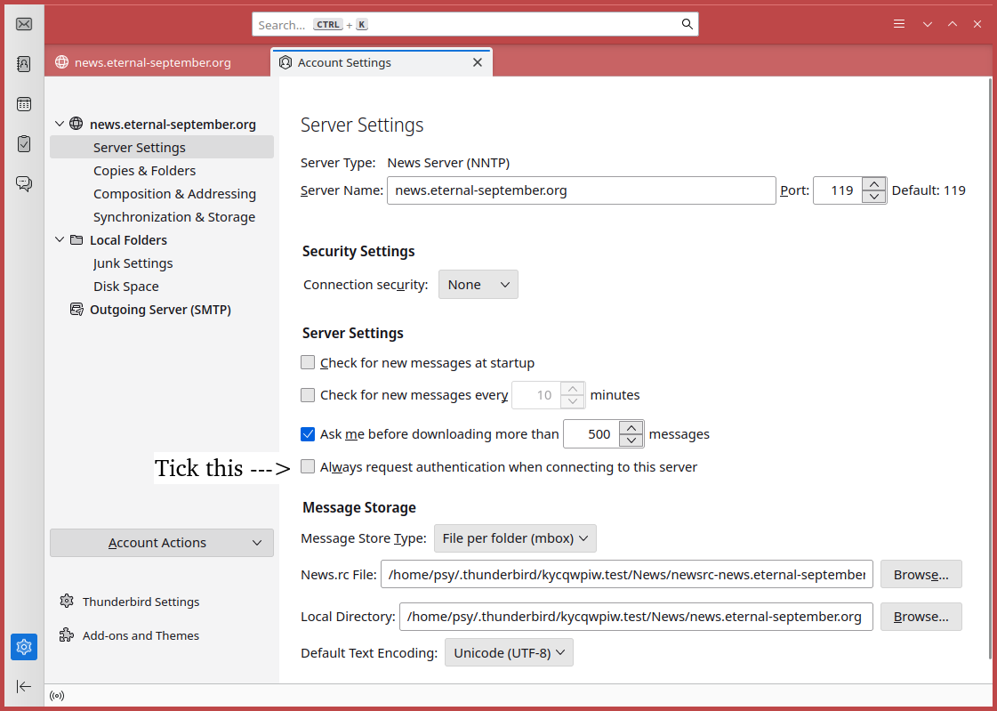Open the hamburger application menu
Viewport: 997px width, 711px height.
(x=899, y=24)
